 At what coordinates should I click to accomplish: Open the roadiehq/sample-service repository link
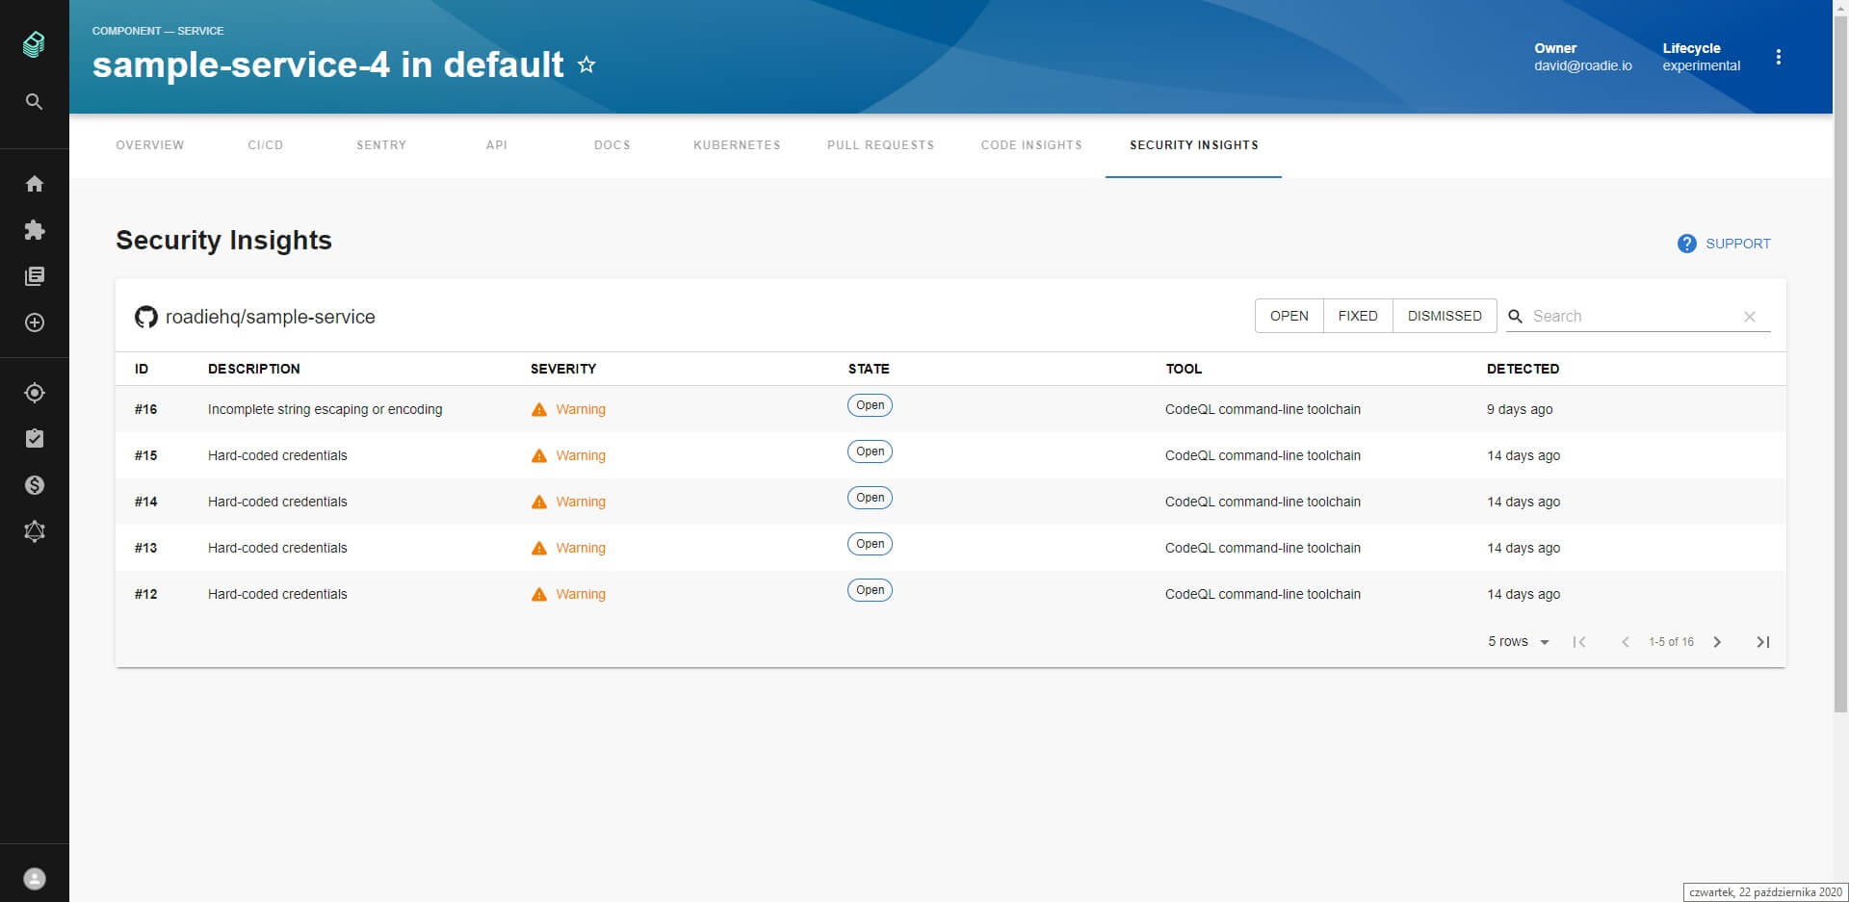(x=271, y=317)
